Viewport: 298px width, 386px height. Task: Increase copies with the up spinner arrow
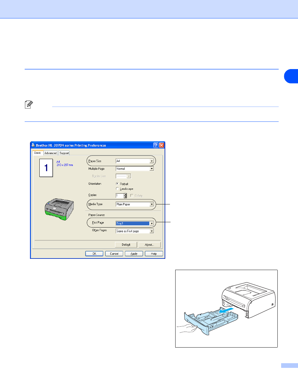125,195
